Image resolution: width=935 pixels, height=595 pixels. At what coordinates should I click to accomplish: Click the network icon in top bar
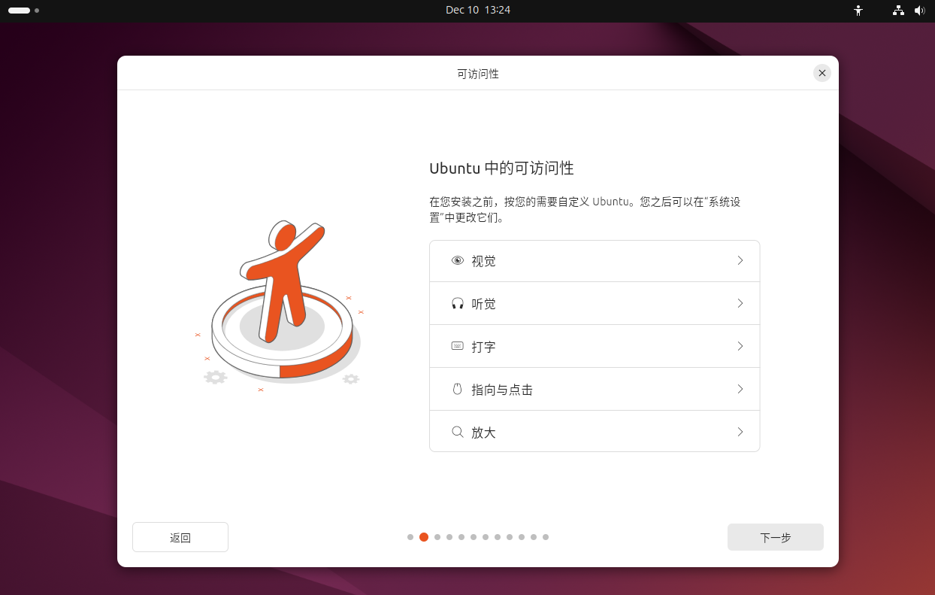coord(897,11)
